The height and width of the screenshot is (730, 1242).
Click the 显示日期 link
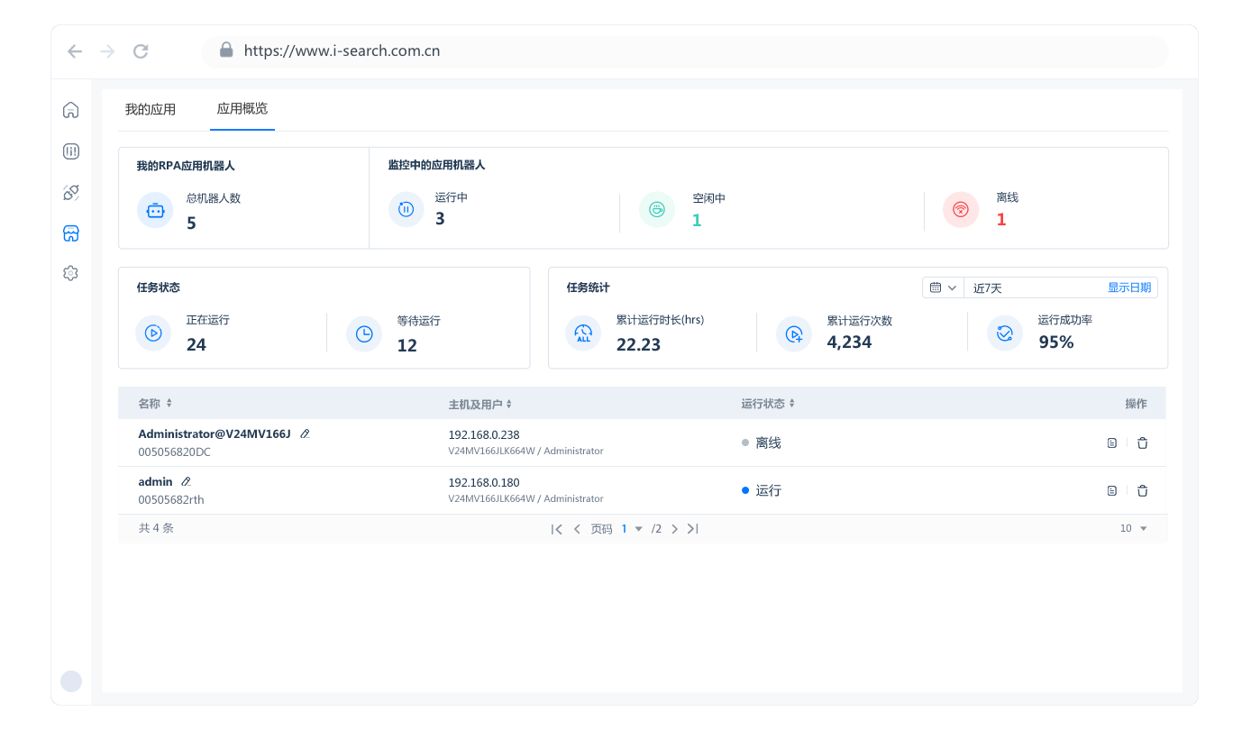[x=1128, y=287]
